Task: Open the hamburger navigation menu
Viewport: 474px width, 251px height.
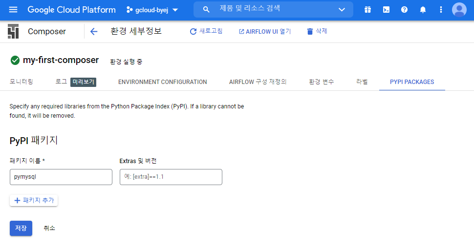Action: [13, 10]
